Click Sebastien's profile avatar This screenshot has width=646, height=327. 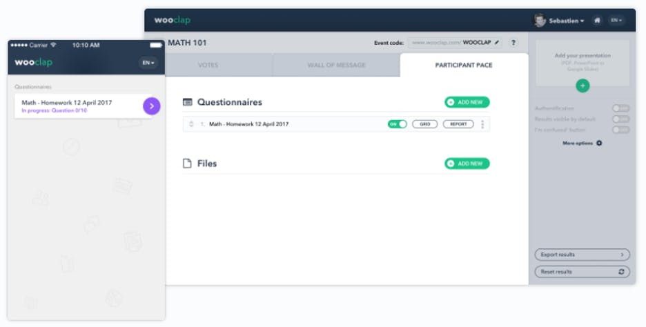(540, 20)
